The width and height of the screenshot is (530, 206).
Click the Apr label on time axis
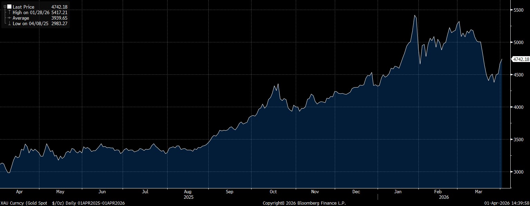pos(19,192)
